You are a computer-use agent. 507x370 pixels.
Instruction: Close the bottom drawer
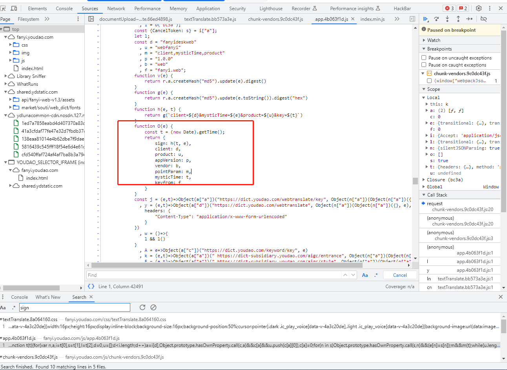501,297
